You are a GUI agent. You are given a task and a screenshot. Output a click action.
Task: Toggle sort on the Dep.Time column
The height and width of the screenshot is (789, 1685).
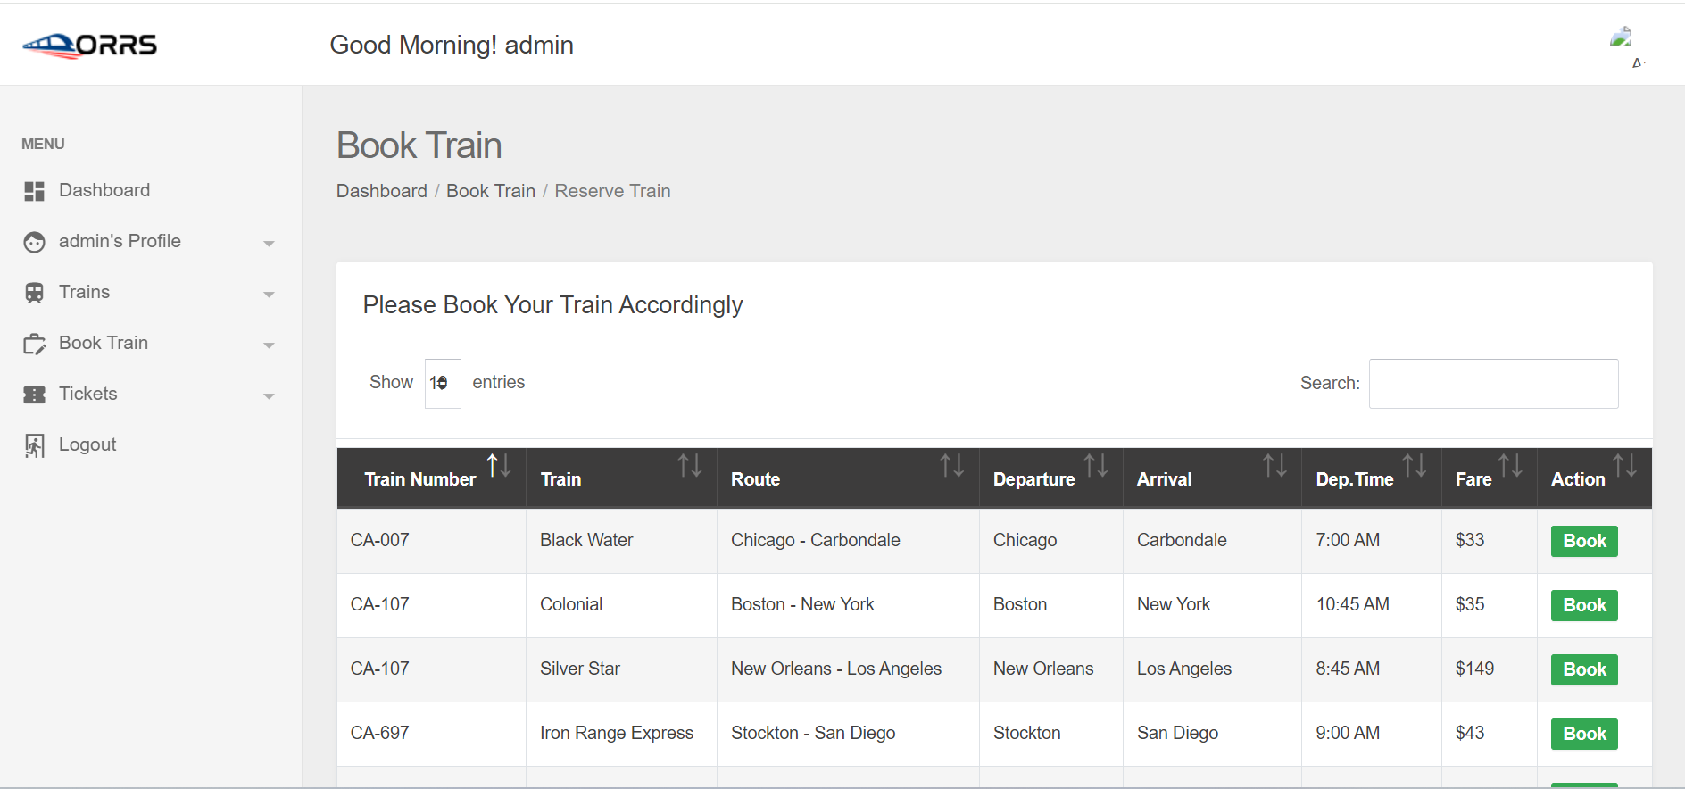pos(1415,465)
